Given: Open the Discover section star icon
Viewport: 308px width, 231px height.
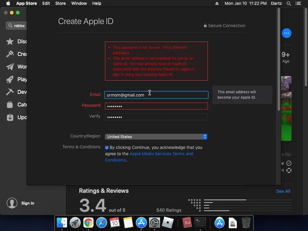Looking at the screenshot, I should click(10, 42).
